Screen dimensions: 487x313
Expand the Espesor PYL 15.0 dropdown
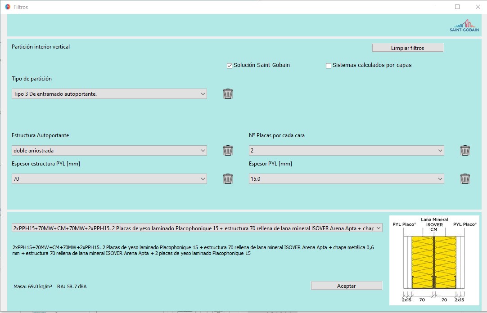click(x=346, y=179)
